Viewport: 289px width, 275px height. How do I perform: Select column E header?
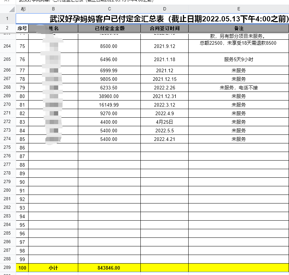coord(239,9)
